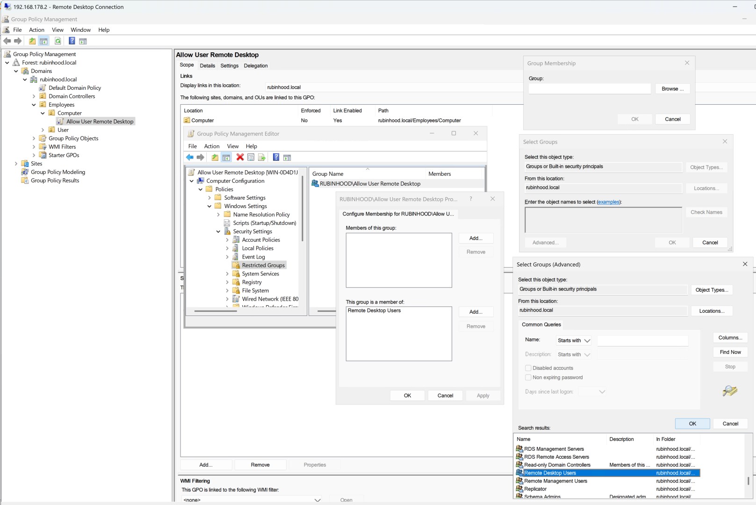This screenshot has width=756, height=505.
Task: Expand the Domain Controllers node
Action: [x=34, y=96]
